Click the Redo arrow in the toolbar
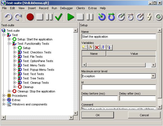 pyautogui.click(x=18, y=17)
